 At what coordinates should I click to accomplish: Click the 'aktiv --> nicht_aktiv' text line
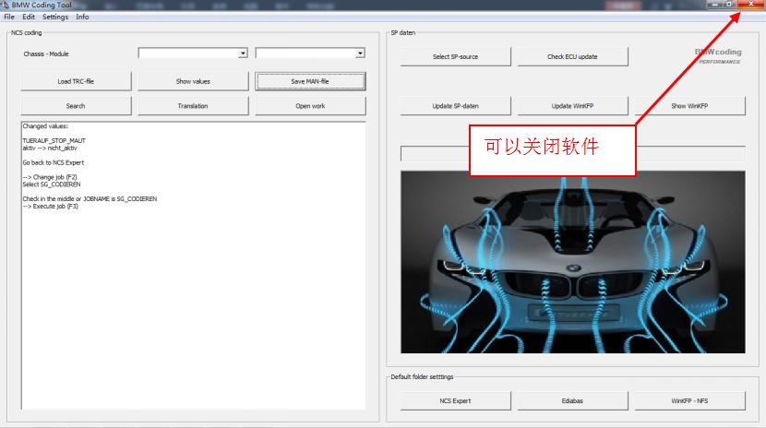click(49, 148)
